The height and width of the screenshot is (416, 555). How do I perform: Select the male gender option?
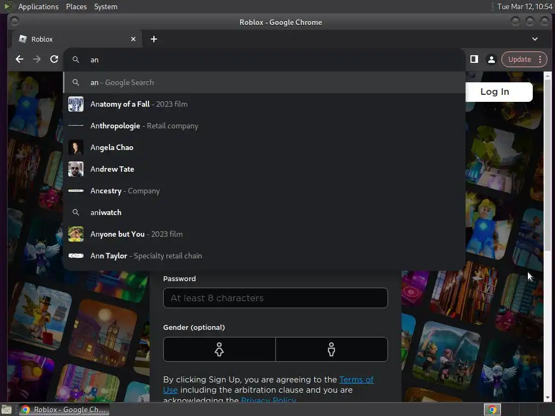331,349
